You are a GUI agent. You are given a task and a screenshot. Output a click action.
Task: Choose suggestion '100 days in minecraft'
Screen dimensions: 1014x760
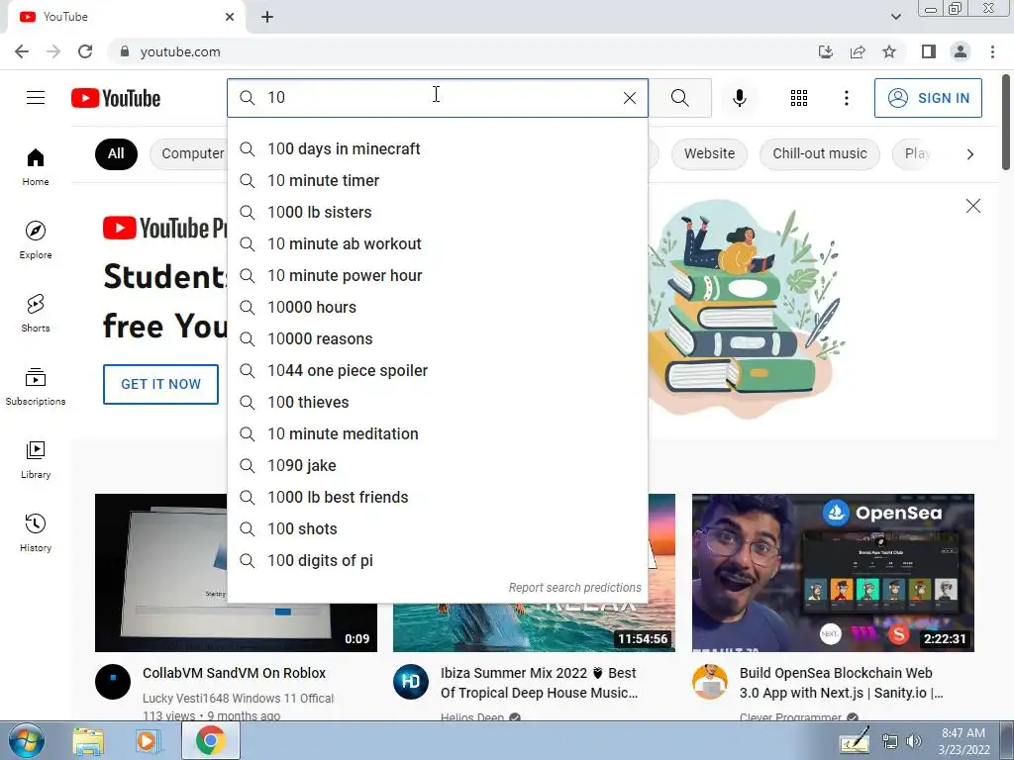point(437,148)
